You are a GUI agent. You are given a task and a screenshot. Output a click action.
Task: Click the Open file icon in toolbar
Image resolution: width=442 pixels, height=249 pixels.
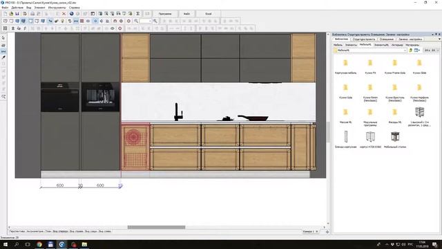tap(11, 14)
